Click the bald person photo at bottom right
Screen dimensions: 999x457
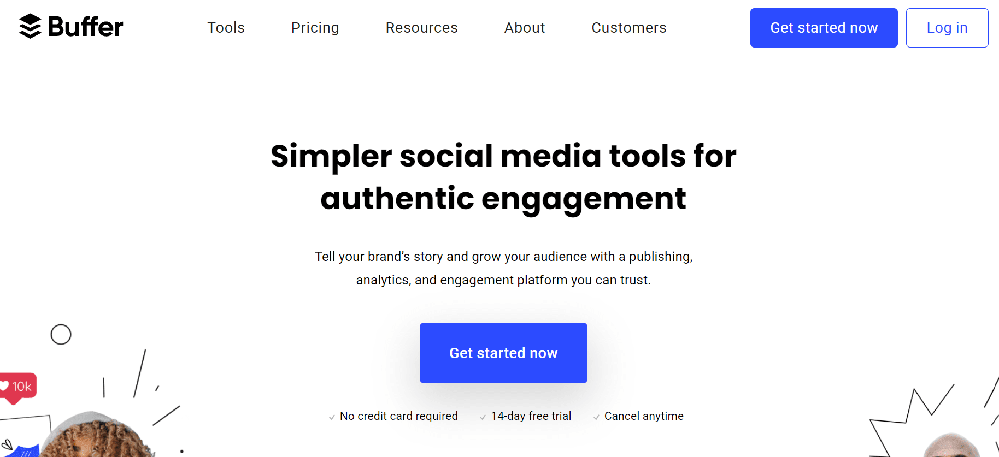952,445
